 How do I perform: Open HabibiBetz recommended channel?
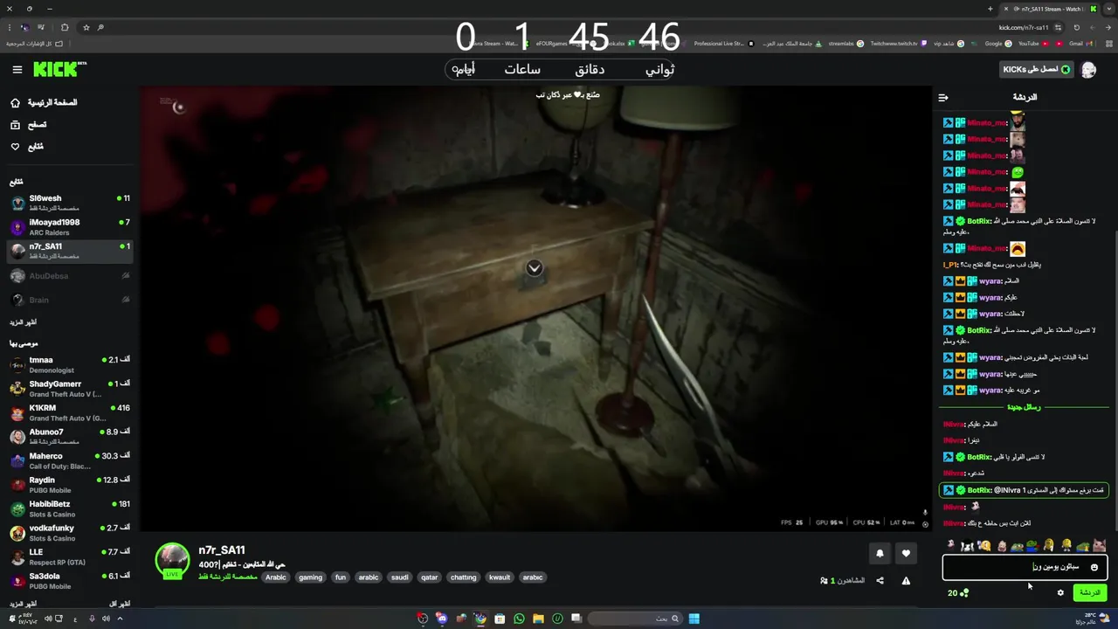[x=70, y=508]
